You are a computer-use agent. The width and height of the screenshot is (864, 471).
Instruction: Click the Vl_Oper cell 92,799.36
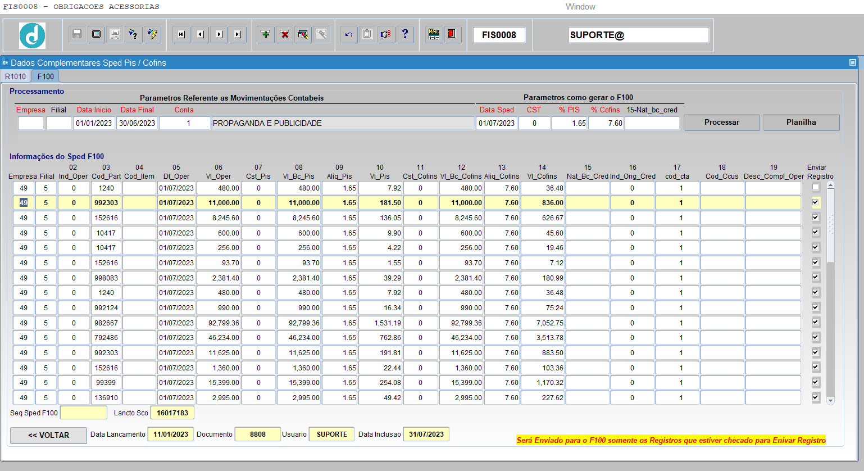click(x=219, y=323)
